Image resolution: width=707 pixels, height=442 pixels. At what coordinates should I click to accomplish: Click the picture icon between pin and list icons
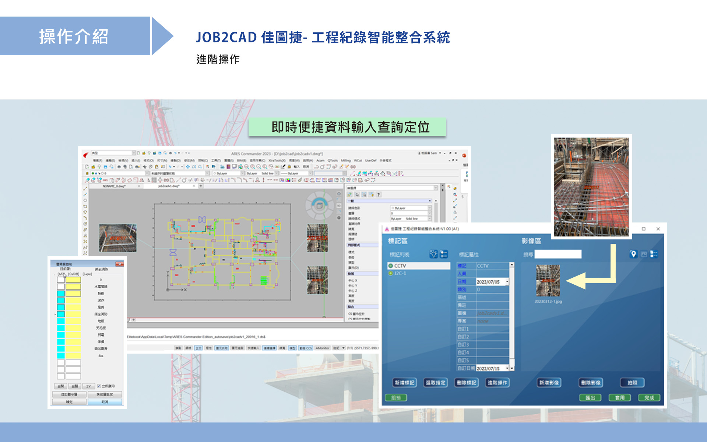pos(644,254)
